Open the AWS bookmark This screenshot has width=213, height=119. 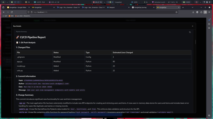pyautogui.click(x=11, y=16)
